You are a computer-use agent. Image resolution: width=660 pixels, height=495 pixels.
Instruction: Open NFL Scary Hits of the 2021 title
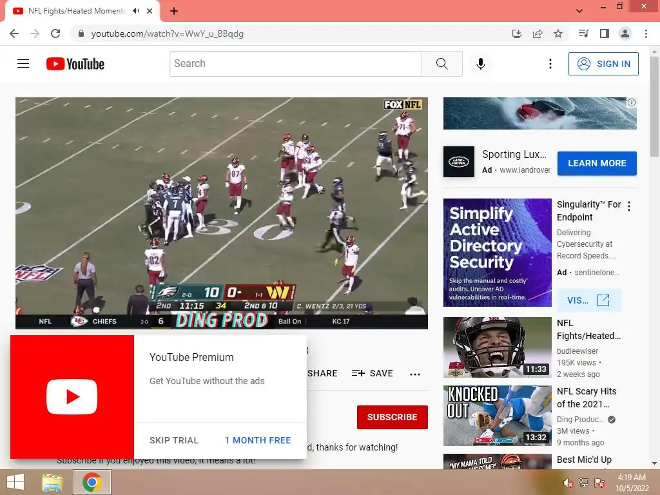pyautogui.click(x=587, y=398)
